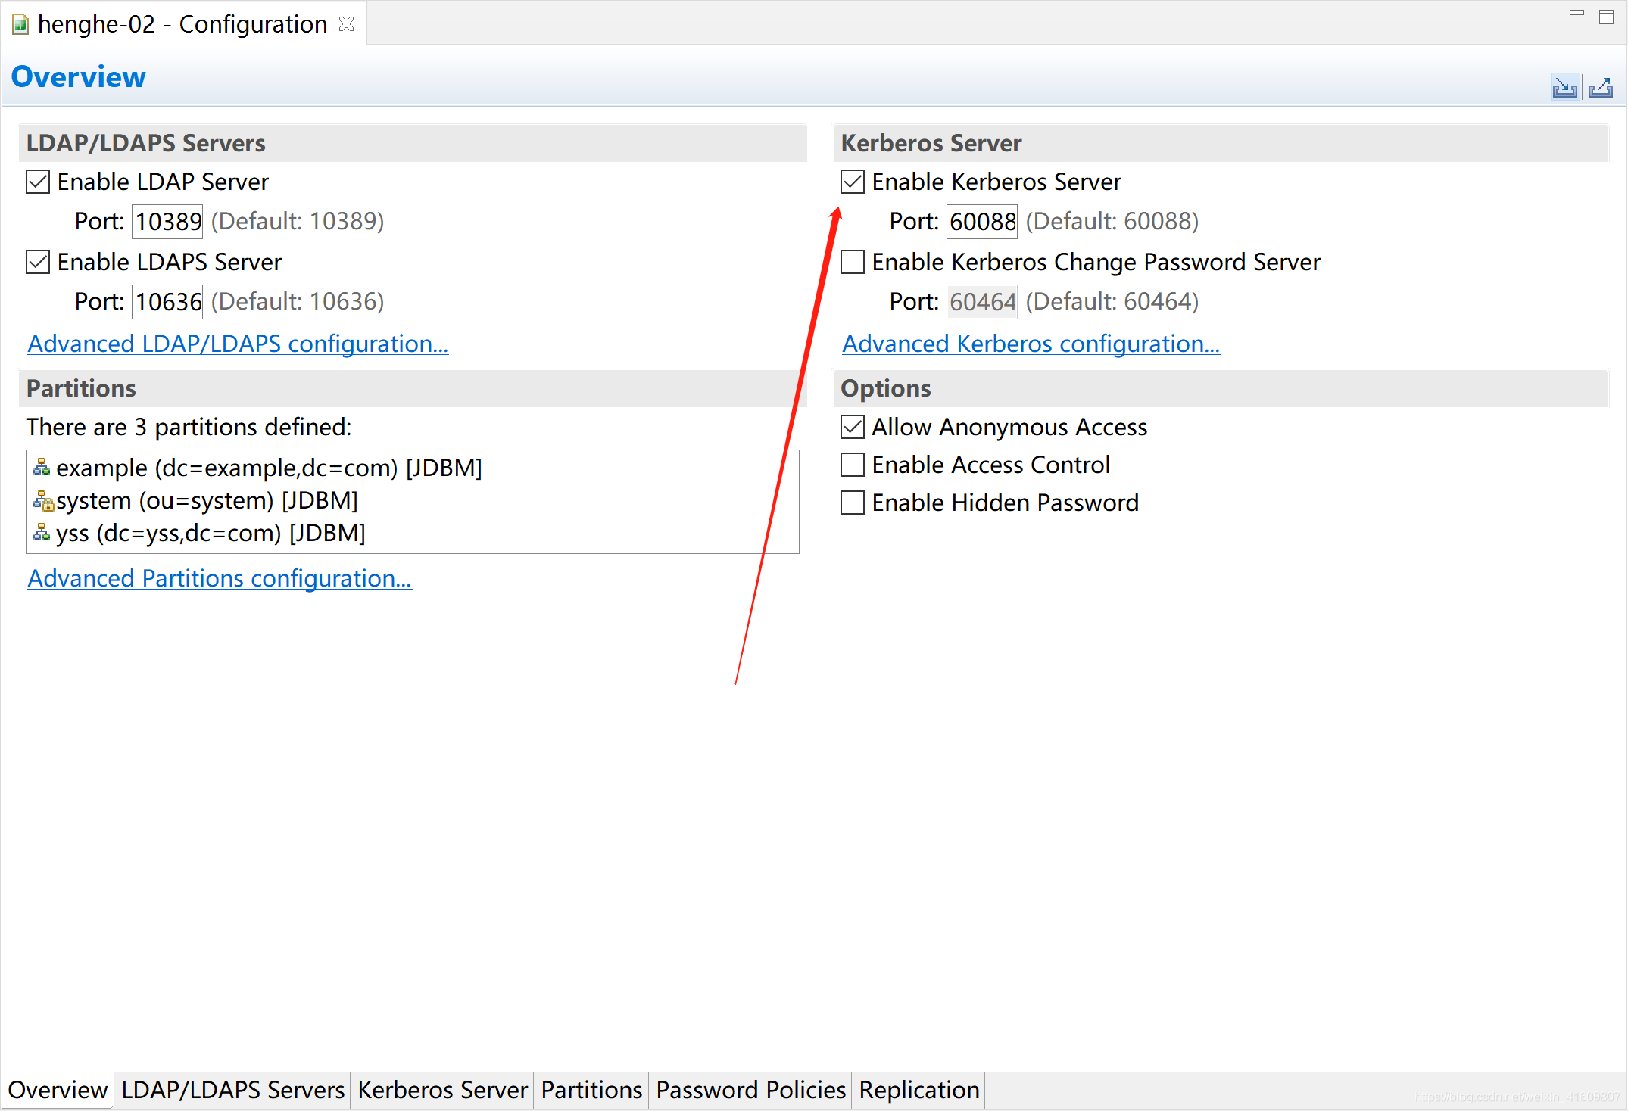Screen dimensions: 1628x1111
Task: Toggle Enable LDAPS Server checkbox
Action: pos(38,262)
